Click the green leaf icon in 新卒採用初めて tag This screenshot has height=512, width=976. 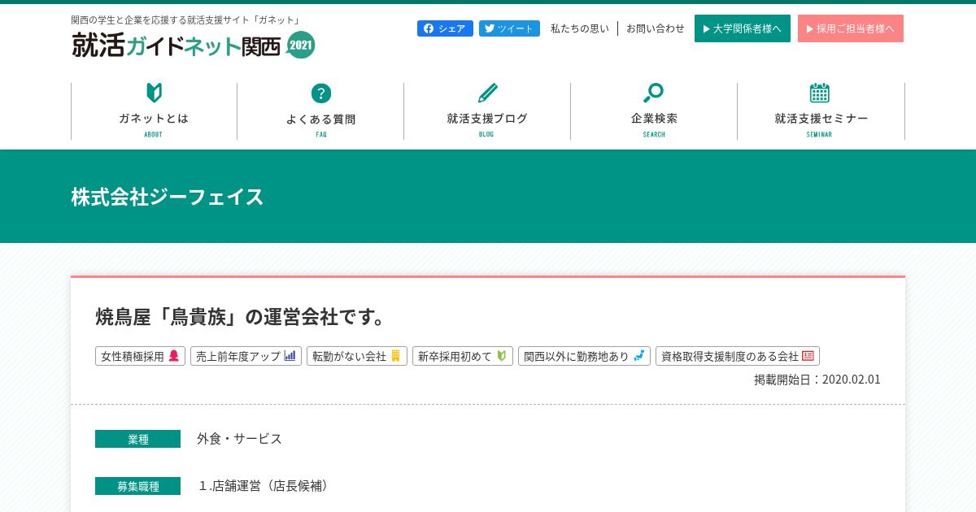click(x=502, y=356)
